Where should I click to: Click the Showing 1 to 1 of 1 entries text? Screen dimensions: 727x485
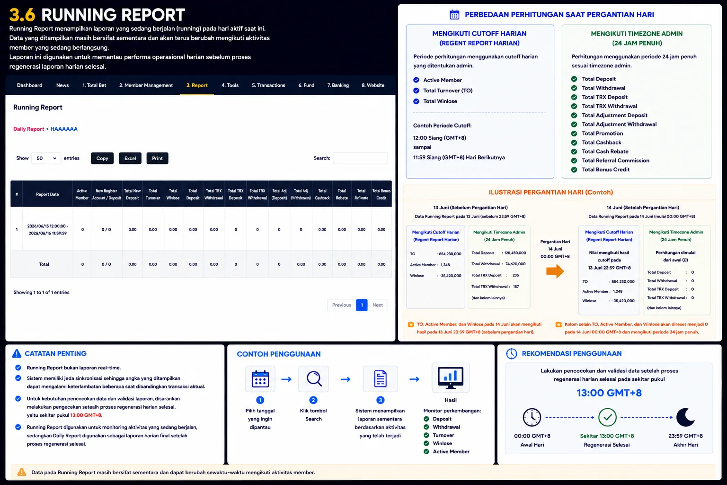tap(42, 292)
